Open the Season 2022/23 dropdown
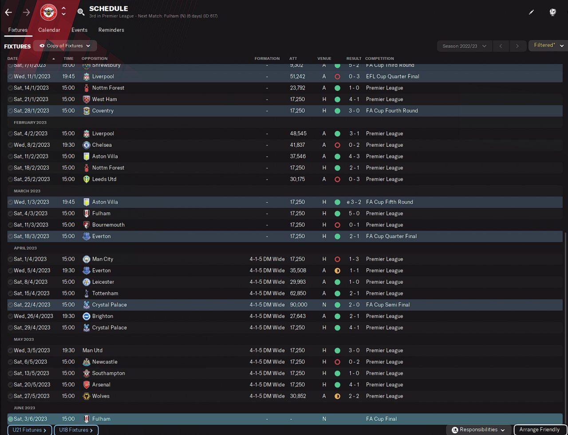 coord(464,46)
